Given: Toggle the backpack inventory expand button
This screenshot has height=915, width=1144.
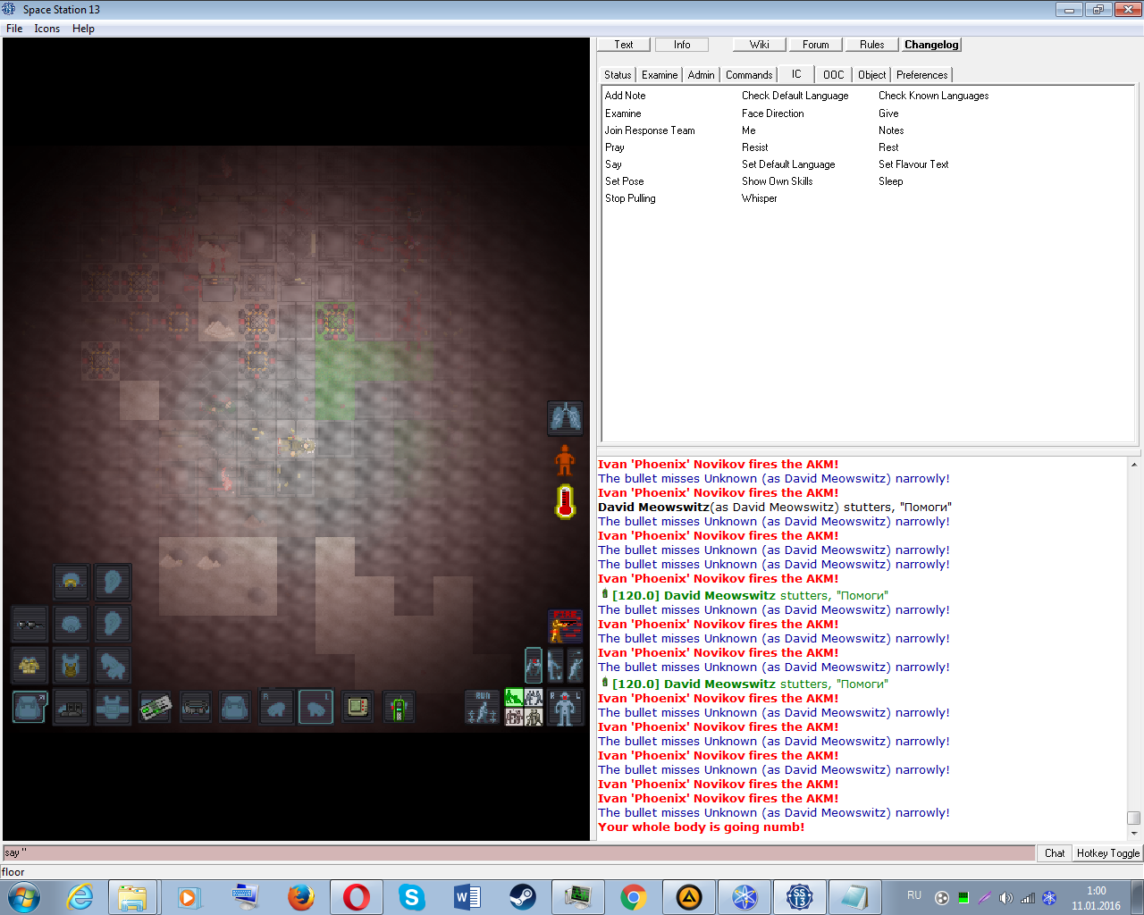Looking at the screenshot, I should click(x=29, y=708).
